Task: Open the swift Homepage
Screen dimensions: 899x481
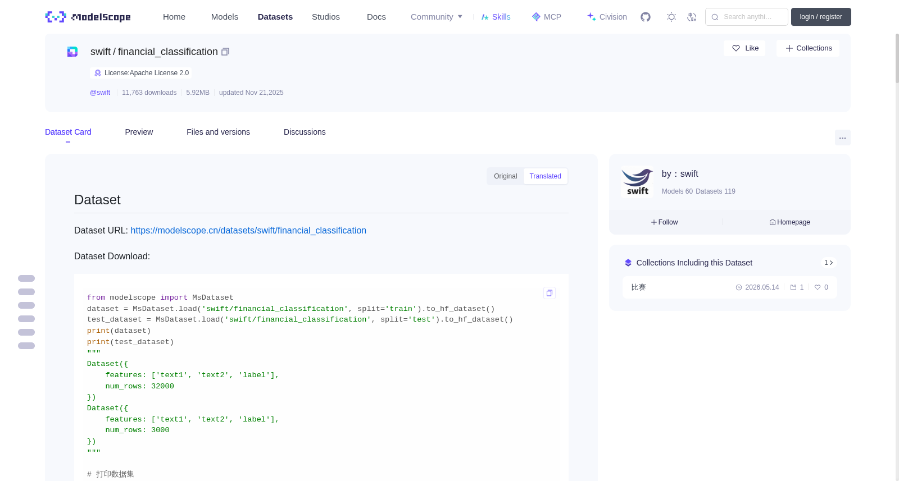Action: tap(789, 222)
